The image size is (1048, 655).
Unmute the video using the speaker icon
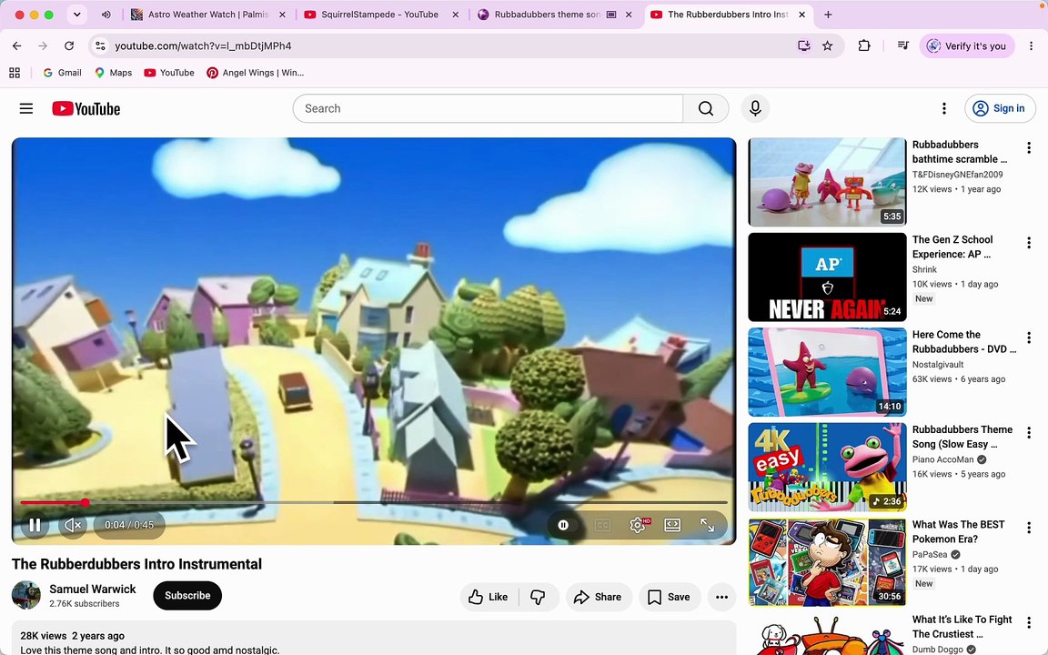pyautogui.click(x=72, y=525)
